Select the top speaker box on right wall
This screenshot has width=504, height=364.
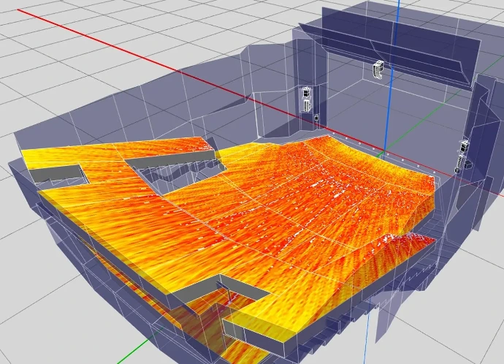tap(464, 146)
